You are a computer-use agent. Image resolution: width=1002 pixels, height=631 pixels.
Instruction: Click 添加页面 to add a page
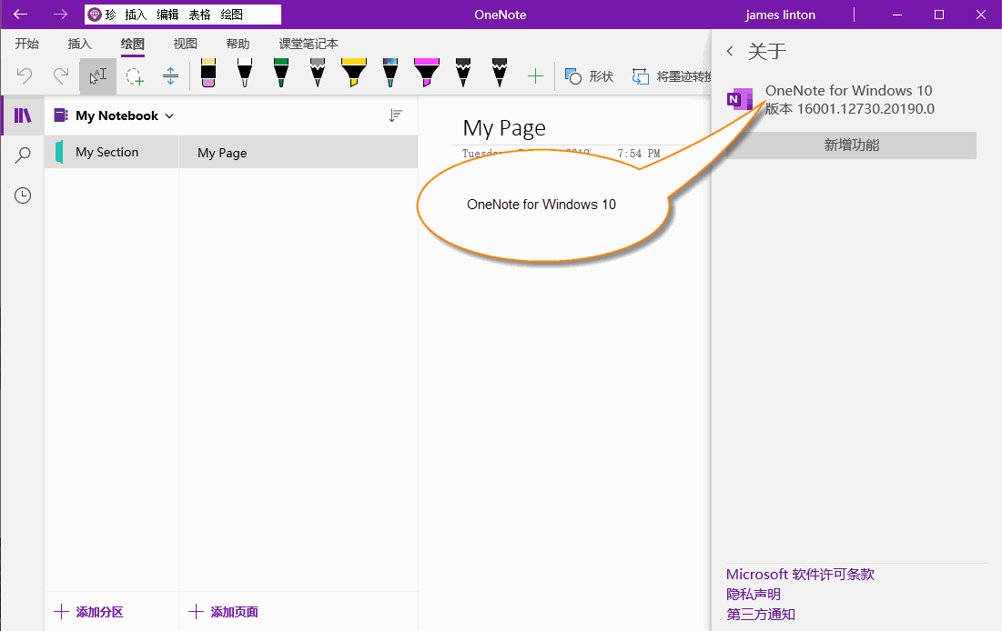(x=224, y=612)
